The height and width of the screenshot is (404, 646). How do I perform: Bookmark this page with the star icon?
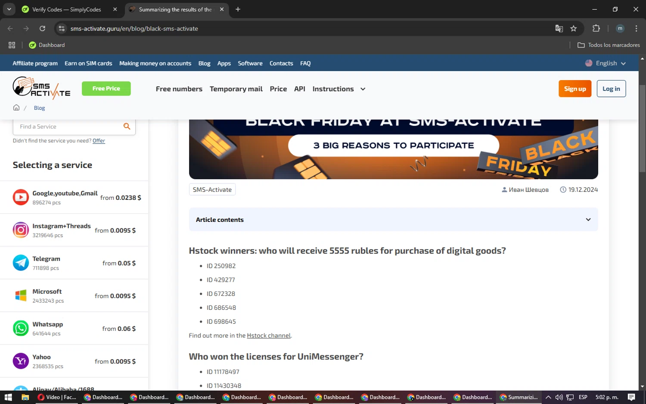coord(573,28)
